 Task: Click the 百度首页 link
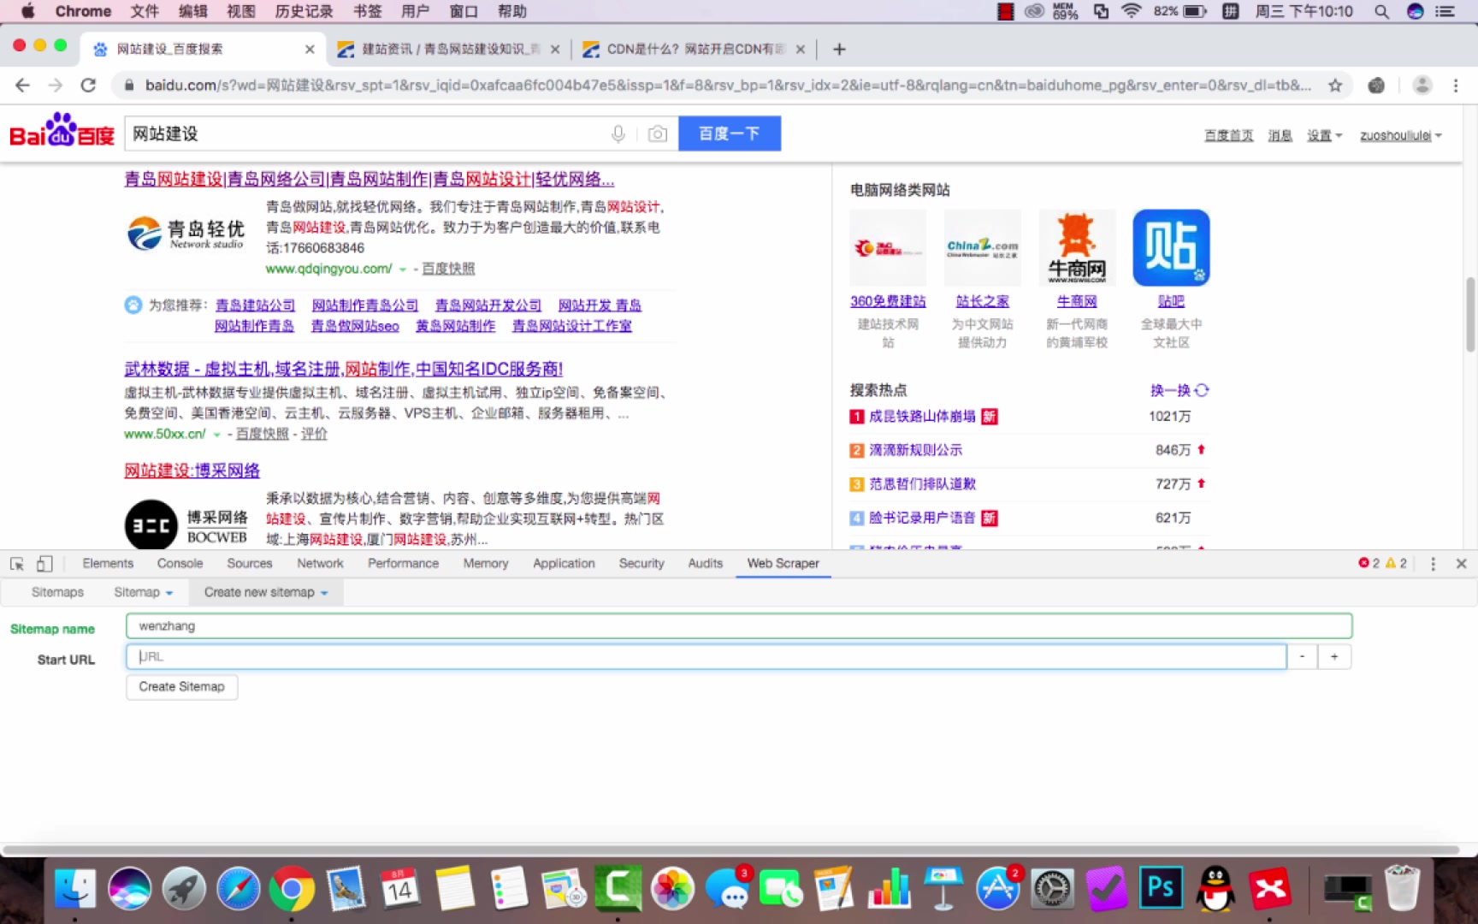pyautogui.click(x=1229, y=135)
